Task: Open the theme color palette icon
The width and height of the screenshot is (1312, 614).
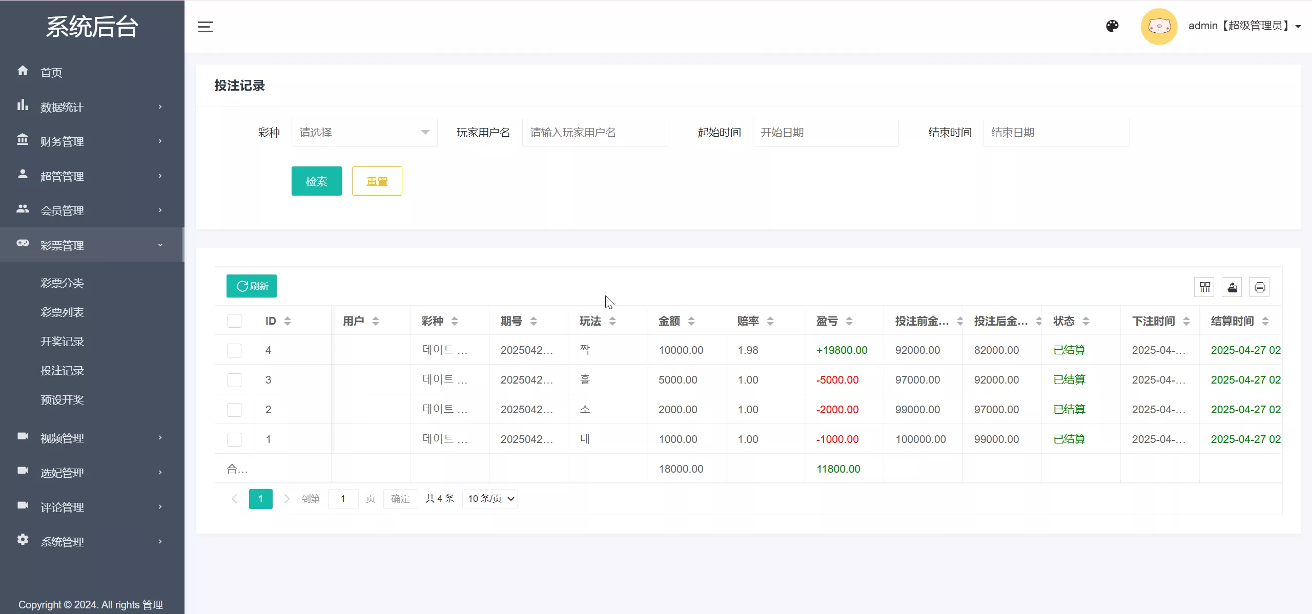Action: [x=1112, y=26]
